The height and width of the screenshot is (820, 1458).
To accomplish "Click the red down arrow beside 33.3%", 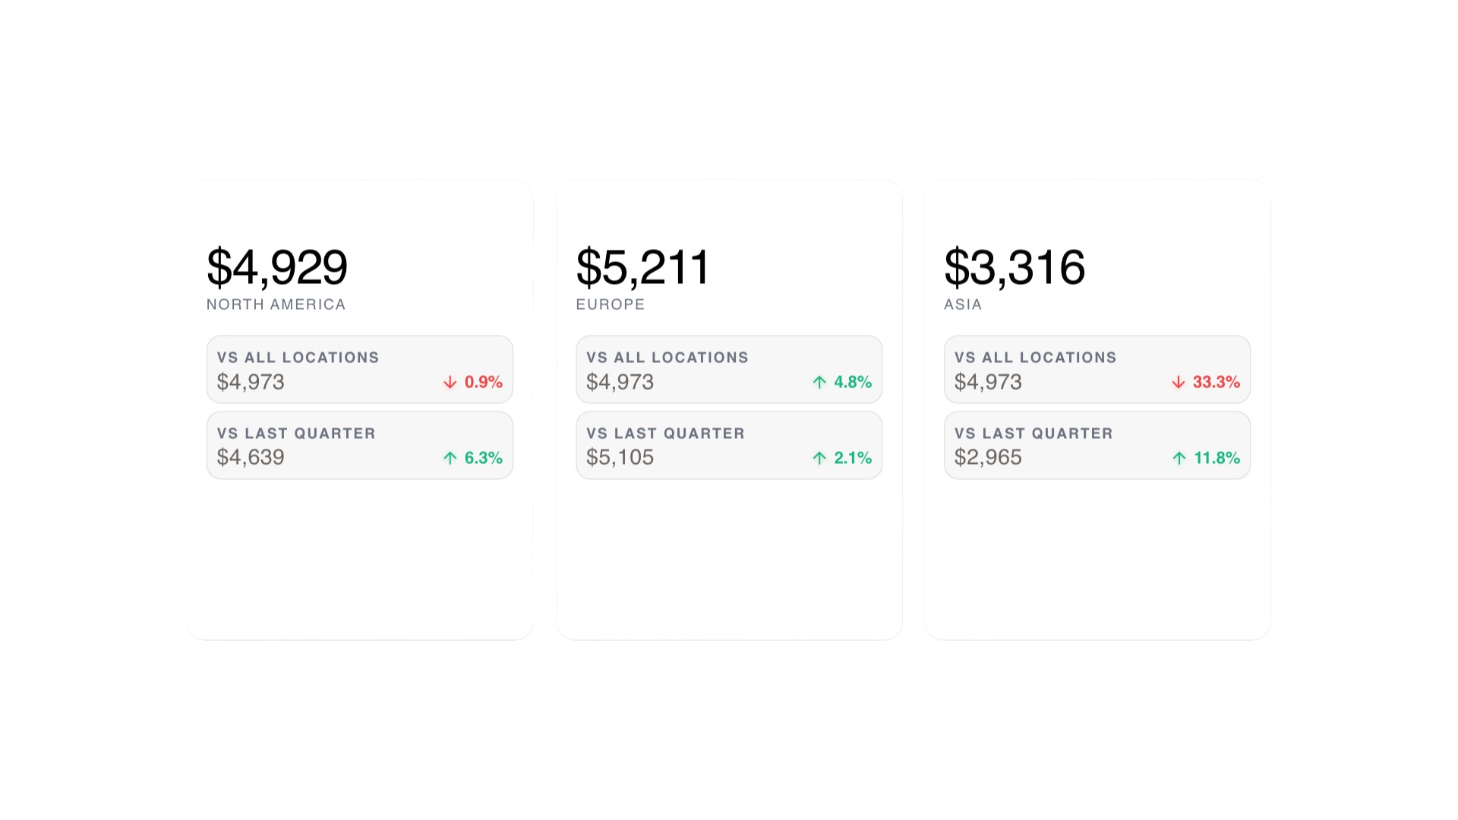I will (1178, 383).
